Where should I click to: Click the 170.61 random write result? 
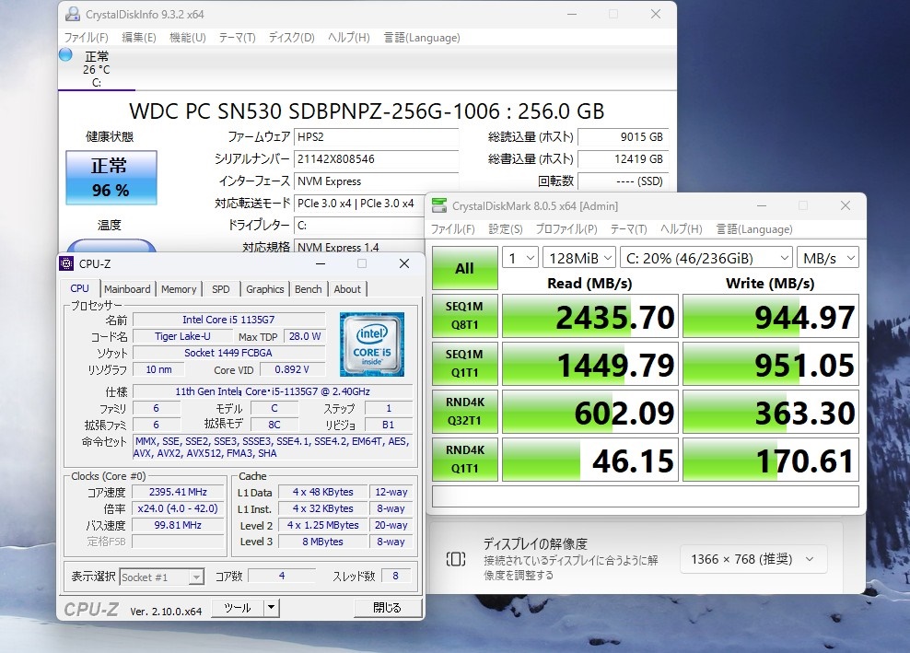[771, 460]
